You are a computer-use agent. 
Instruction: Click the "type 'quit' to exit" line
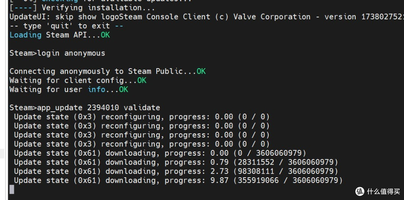pyautogui.click(x=66, y=26)
